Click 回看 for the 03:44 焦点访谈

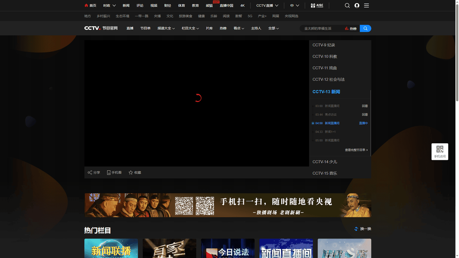coord(365,115)
